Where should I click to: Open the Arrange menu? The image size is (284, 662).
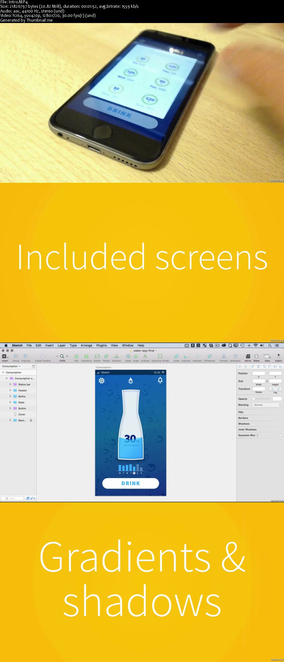tap(87, 346)
